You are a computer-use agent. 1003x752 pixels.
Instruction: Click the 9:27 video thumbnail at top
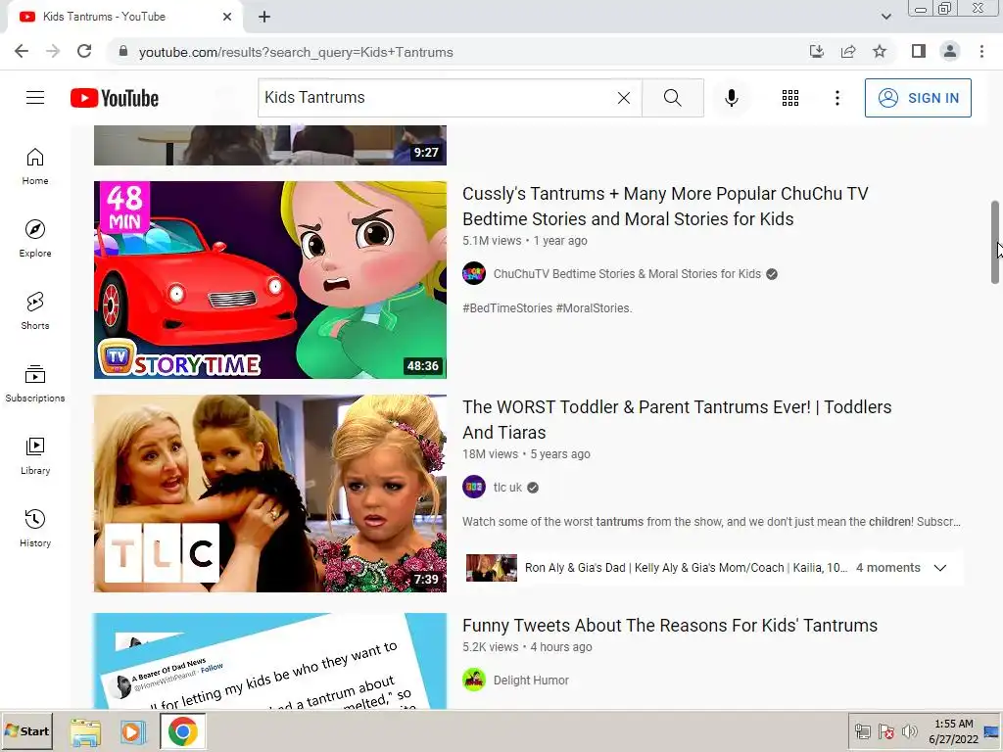tap(270, 145)
